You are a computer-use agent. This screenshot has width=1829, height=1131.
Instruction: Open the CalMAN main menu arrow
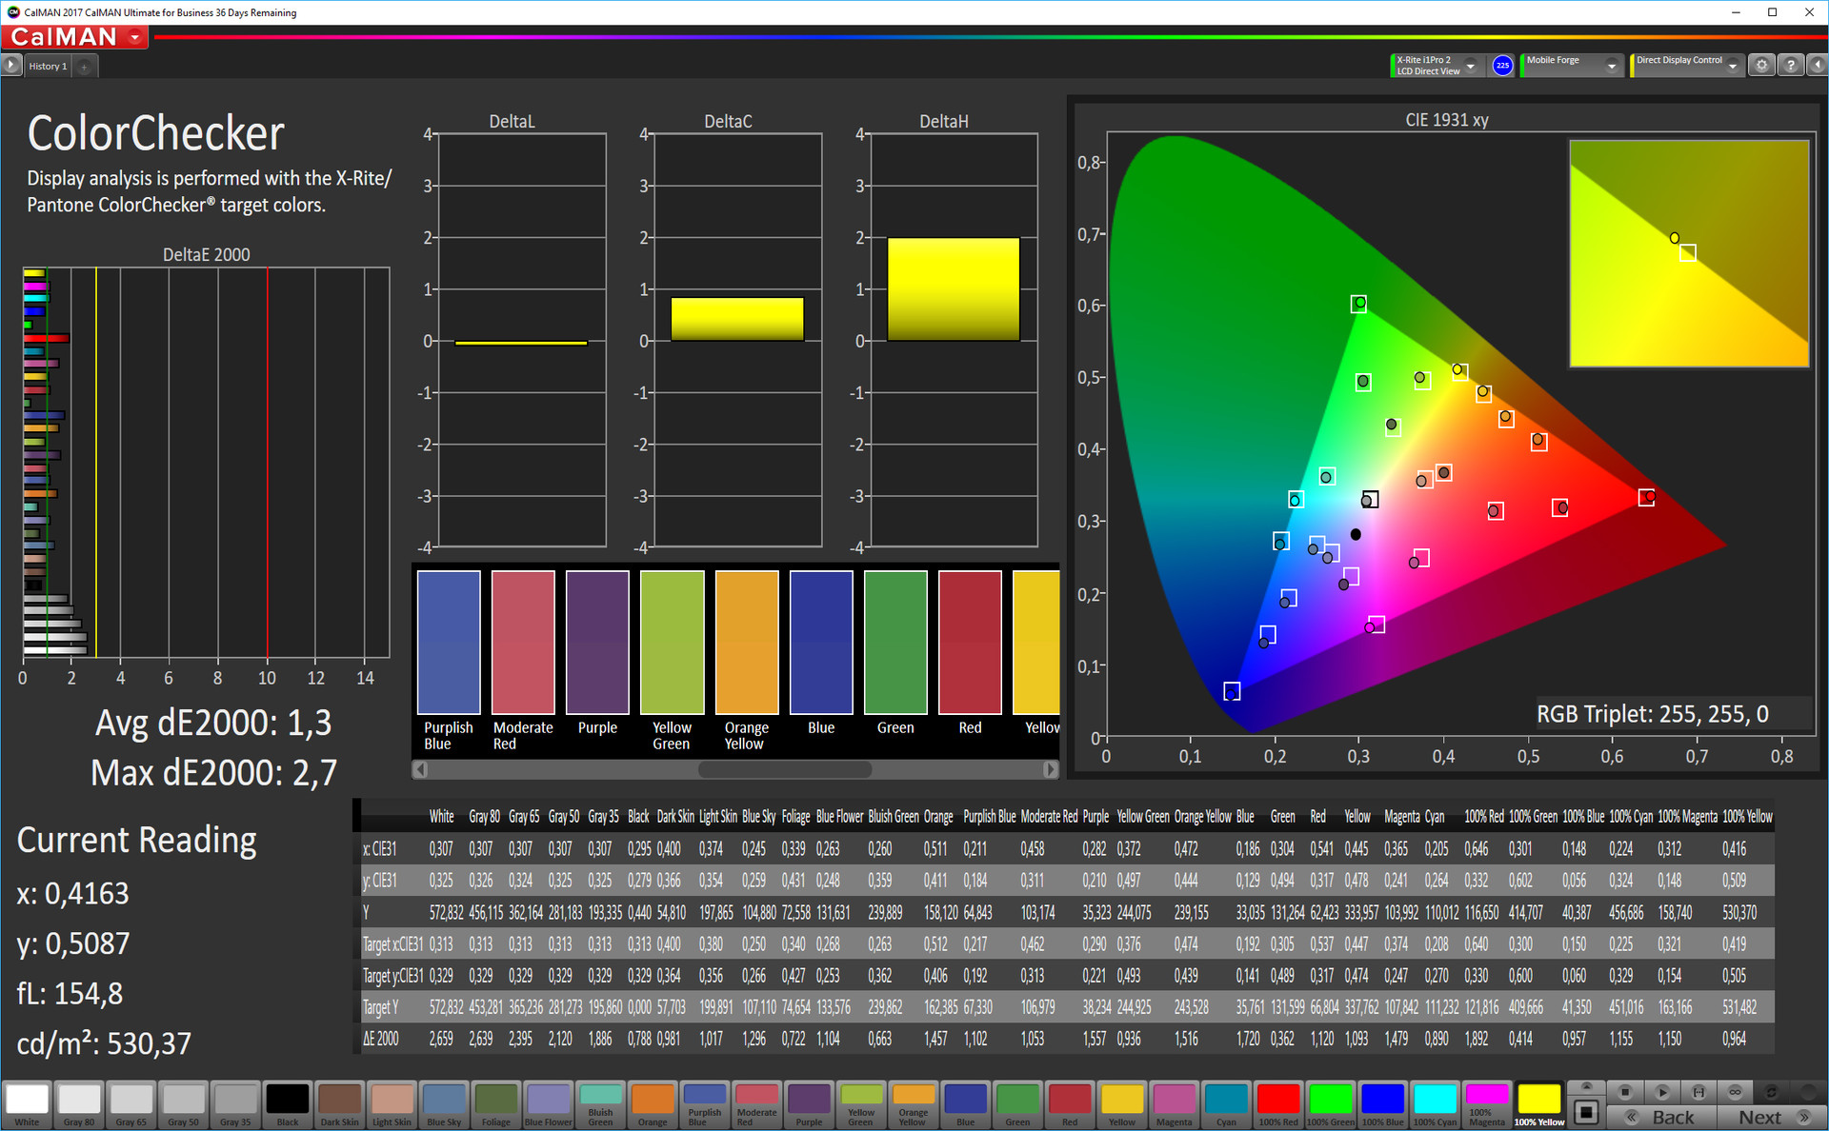(135, 37)
